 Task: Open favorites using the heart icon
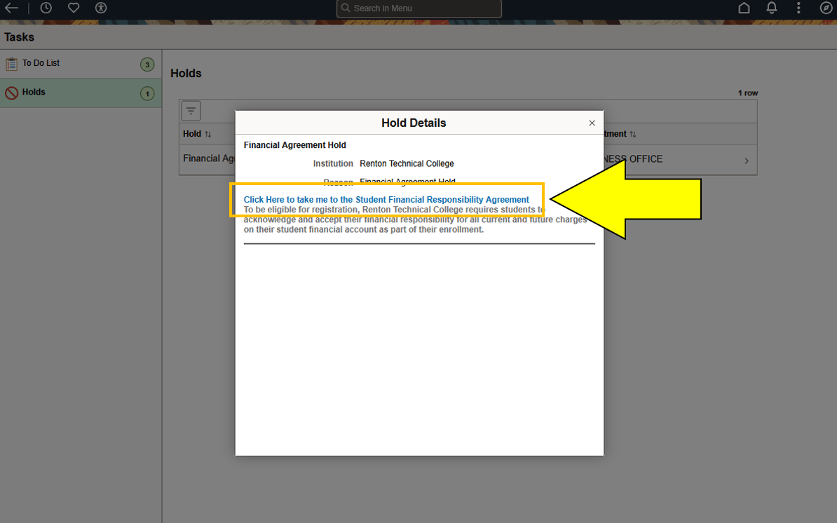point(73,8)
